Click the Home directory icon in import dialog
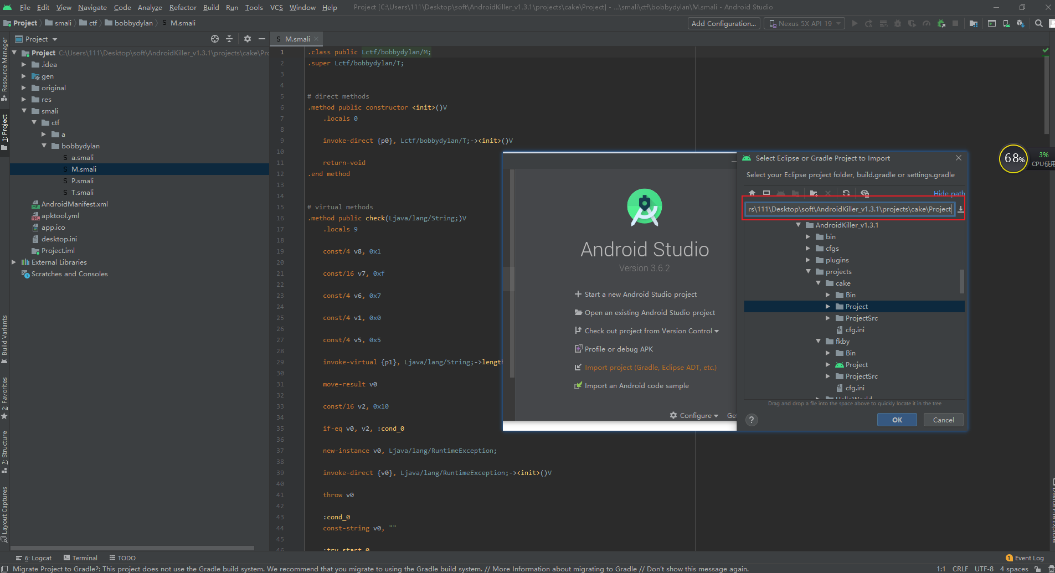Viewport: 1055px width, 573px height. [x=752, y=193]
